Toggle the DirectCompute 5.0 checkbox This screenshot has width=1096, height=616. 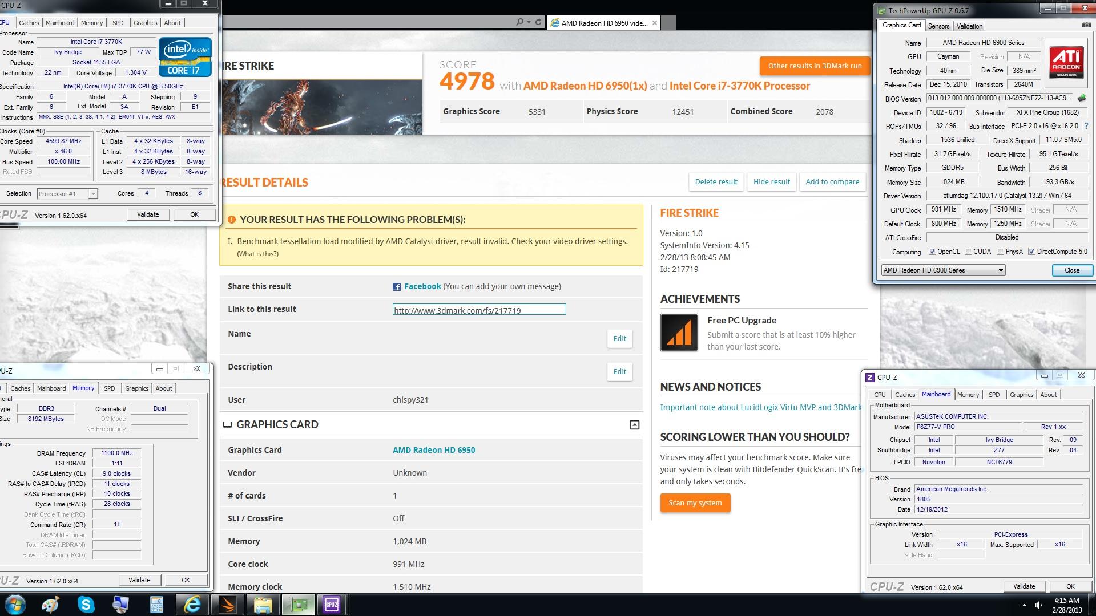point(1031,252)
